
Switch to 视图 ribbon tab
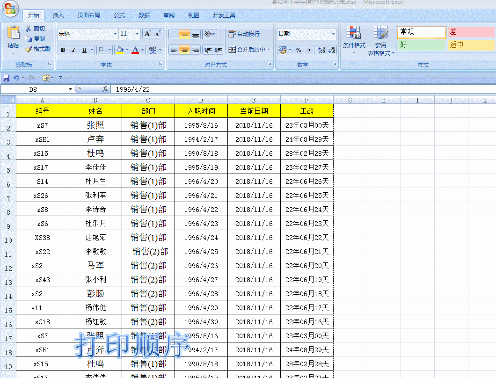click(194, 15)
